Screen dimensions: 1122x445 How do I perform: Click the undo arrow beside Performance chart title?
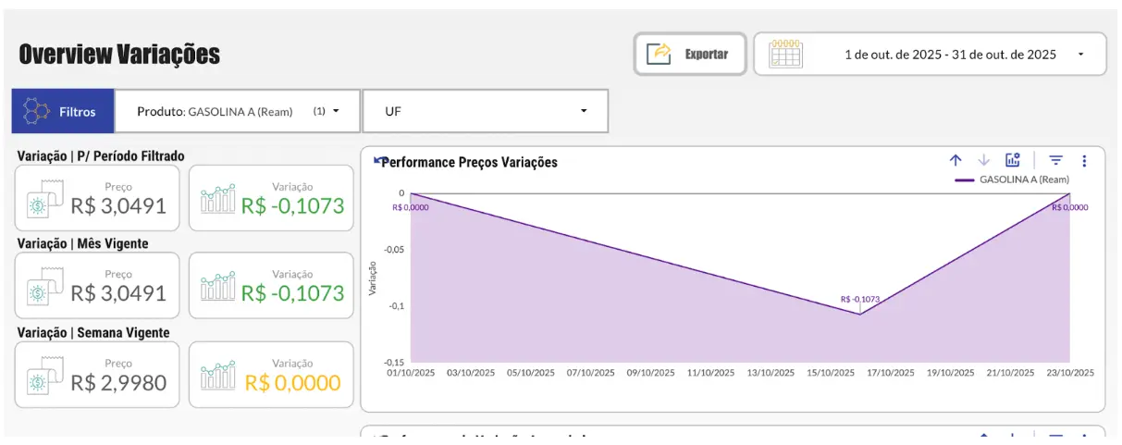(x=377, y=161)
